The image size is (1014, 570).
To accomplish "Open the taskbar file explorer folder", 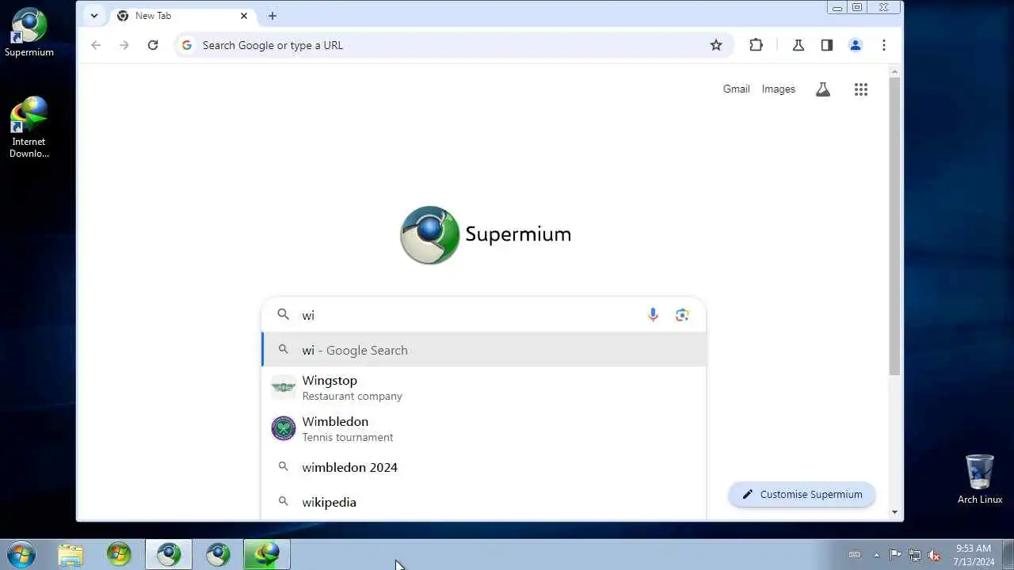I will (71, 554).
